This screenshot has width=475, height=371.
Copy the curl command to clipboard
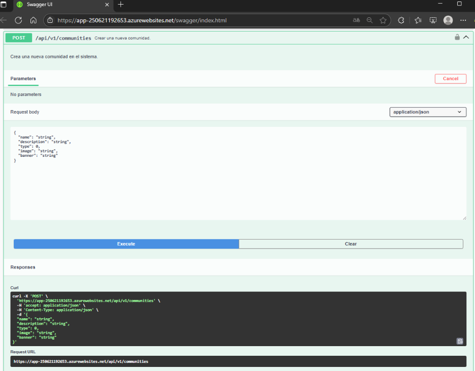click(x=460, y=341)
